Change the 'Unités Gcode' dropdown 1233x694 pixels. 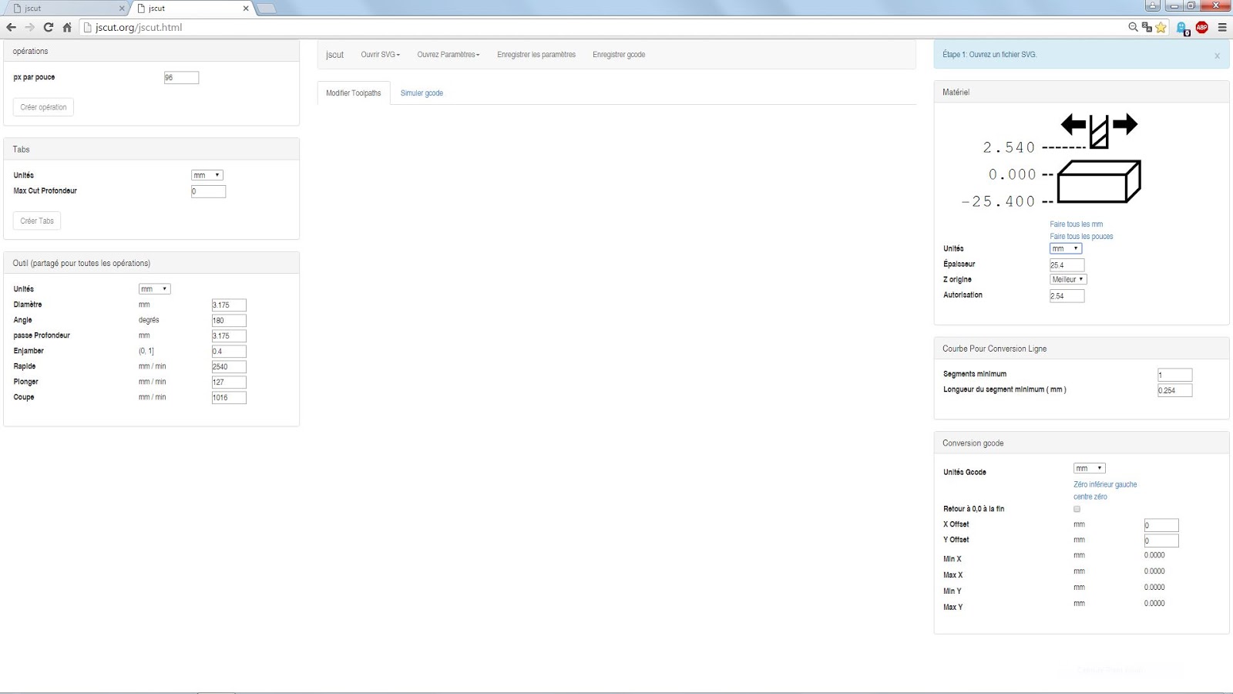click(1088, 467)
